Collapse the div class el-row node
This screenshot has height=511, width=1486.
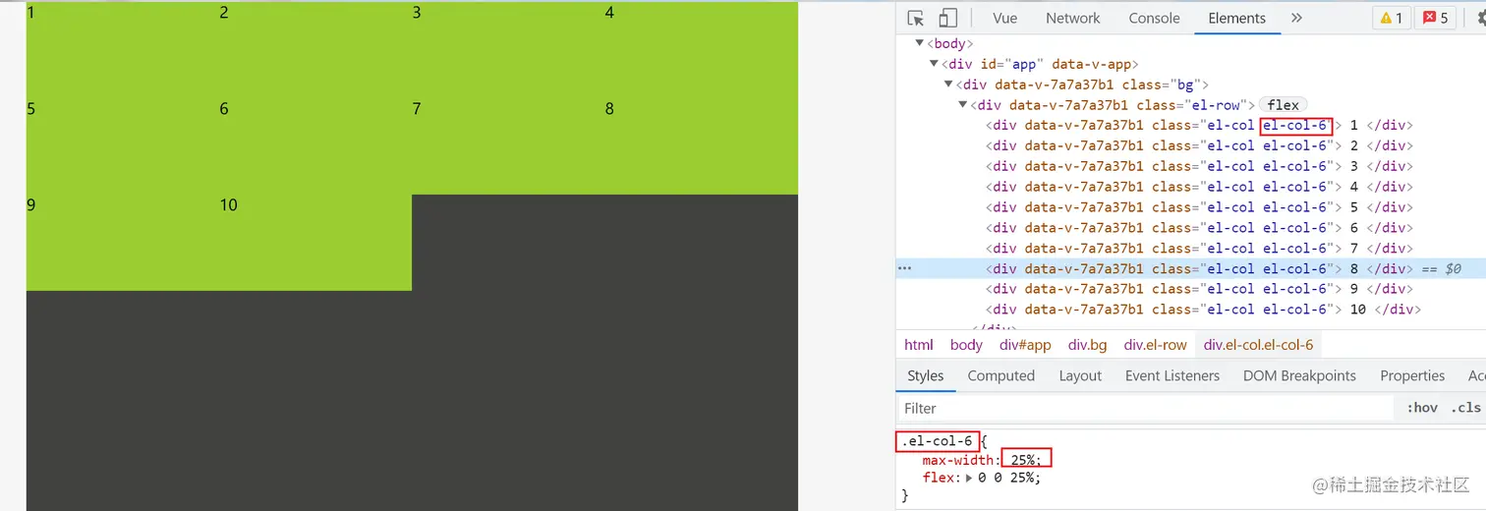[963, 105]
